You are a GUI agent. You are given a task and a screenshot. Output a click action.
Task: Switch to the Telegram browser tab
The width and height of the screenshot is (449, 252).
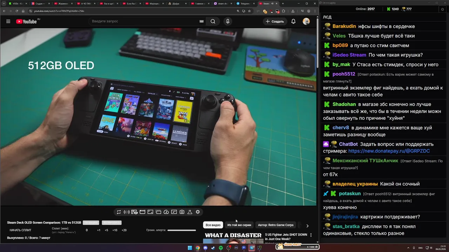(245, 3)
